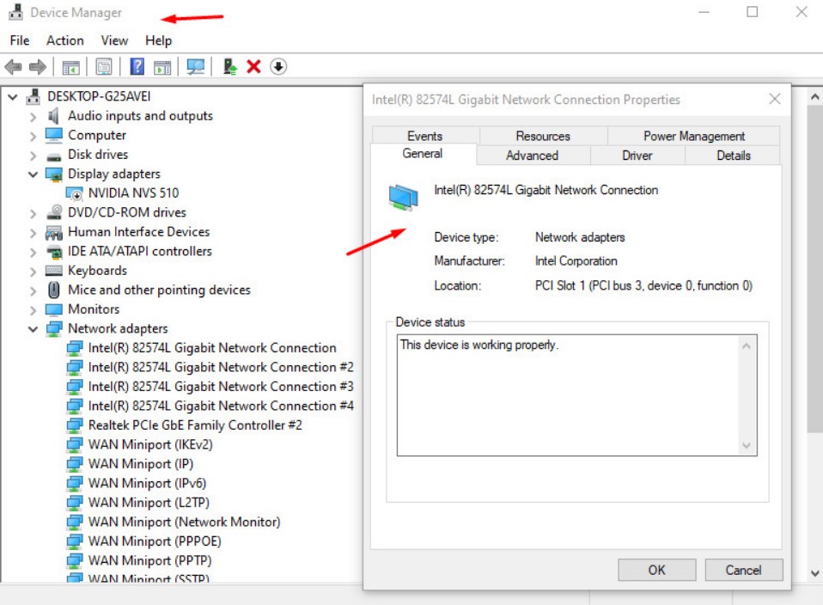Image resolution: width=823 pixels, height=605 pixels.
Task: Open the File menu
Action: coord(20,40)
